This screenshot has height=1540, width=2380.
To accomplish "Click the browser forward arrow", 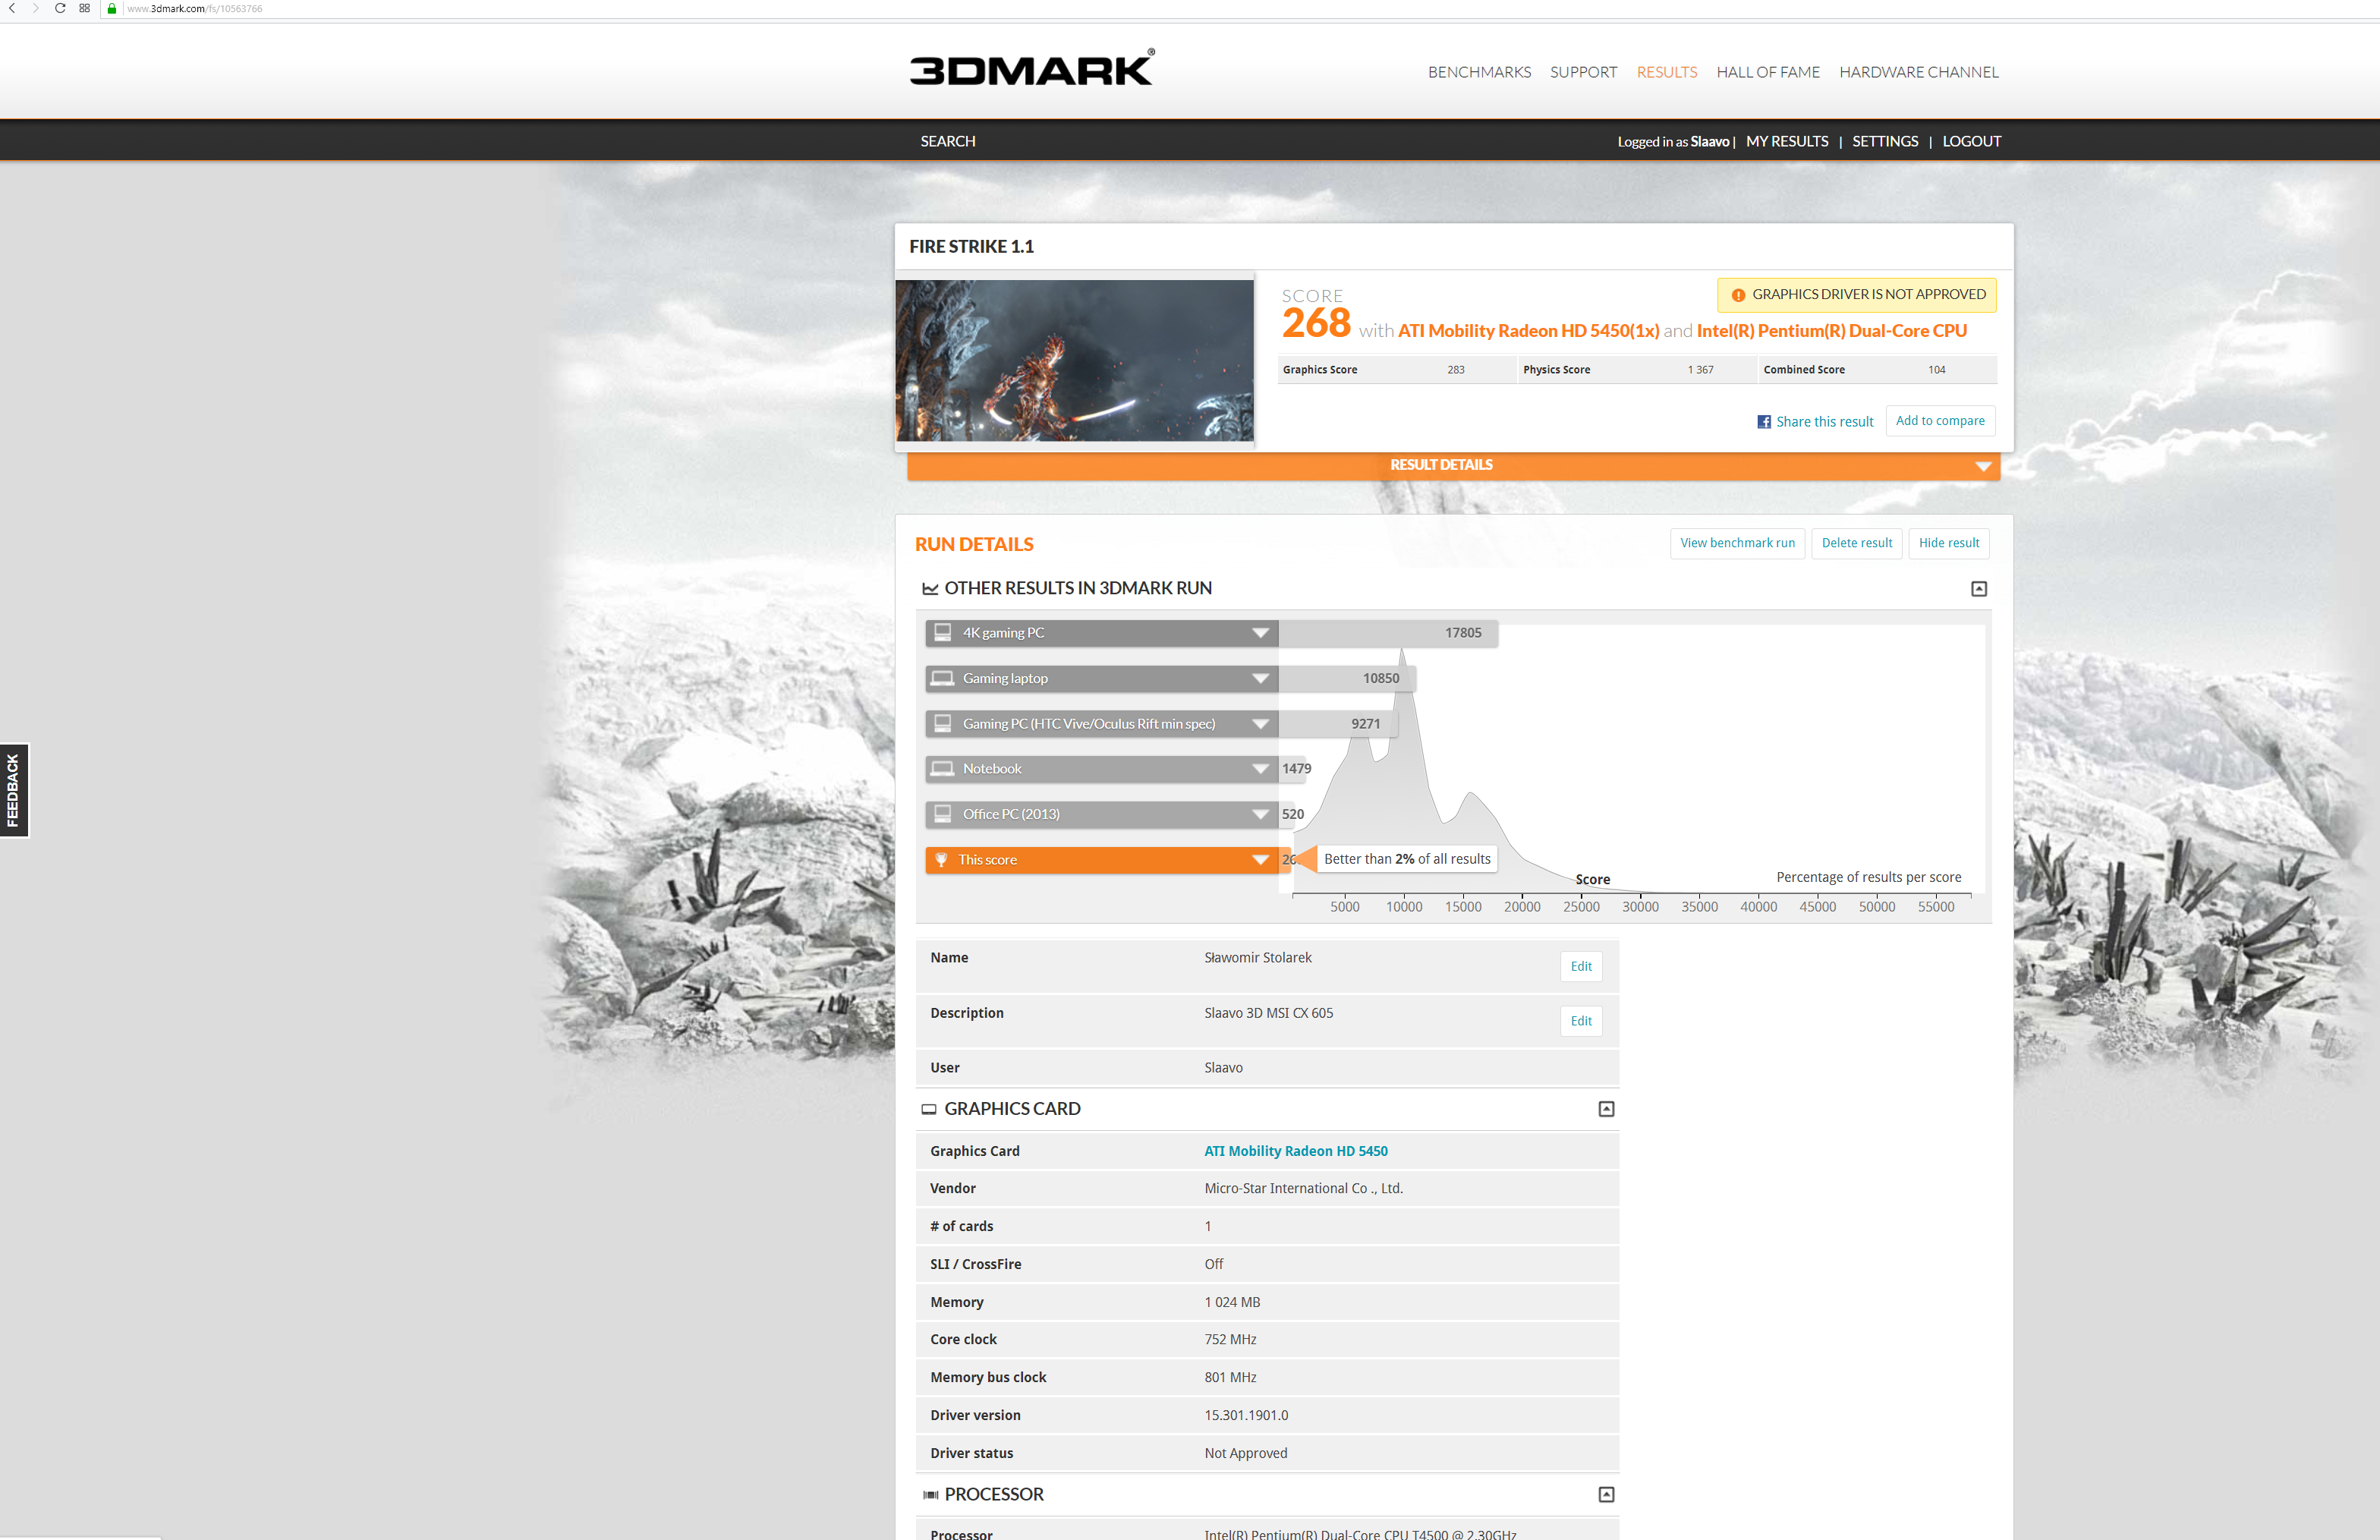I will (x=35, y=8).
